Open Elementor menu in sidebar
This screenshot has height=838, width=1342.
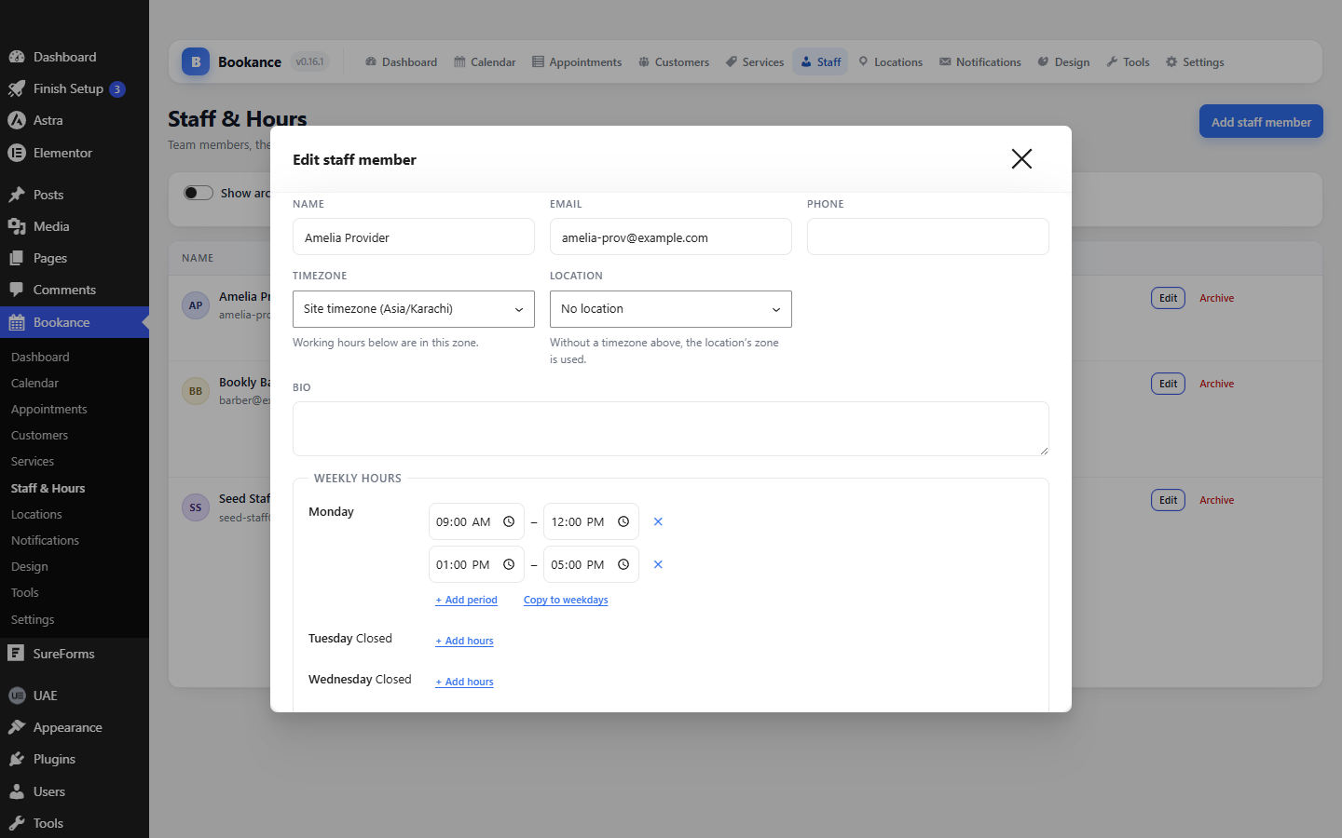pos(75,153)
